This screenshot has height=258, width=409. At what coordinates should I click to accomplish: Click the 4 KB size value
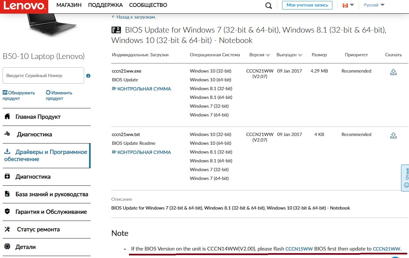[x=319, y=134]
